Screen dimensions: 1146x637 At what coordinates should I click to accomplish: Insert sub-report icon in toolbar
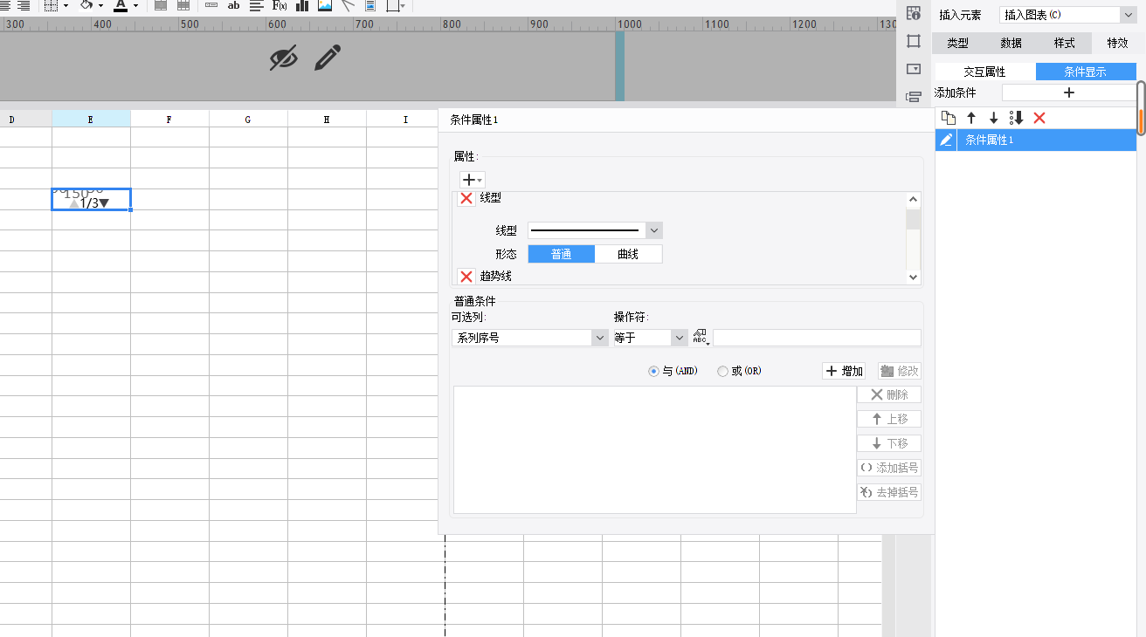tap(370, 5)
